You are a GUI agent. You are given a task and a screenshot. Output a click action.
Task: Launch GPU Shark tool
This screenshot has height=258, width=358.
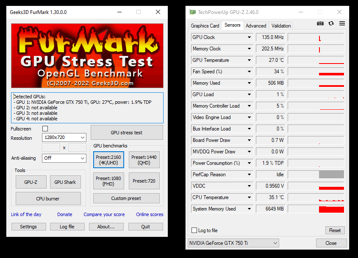click(65, 182)
